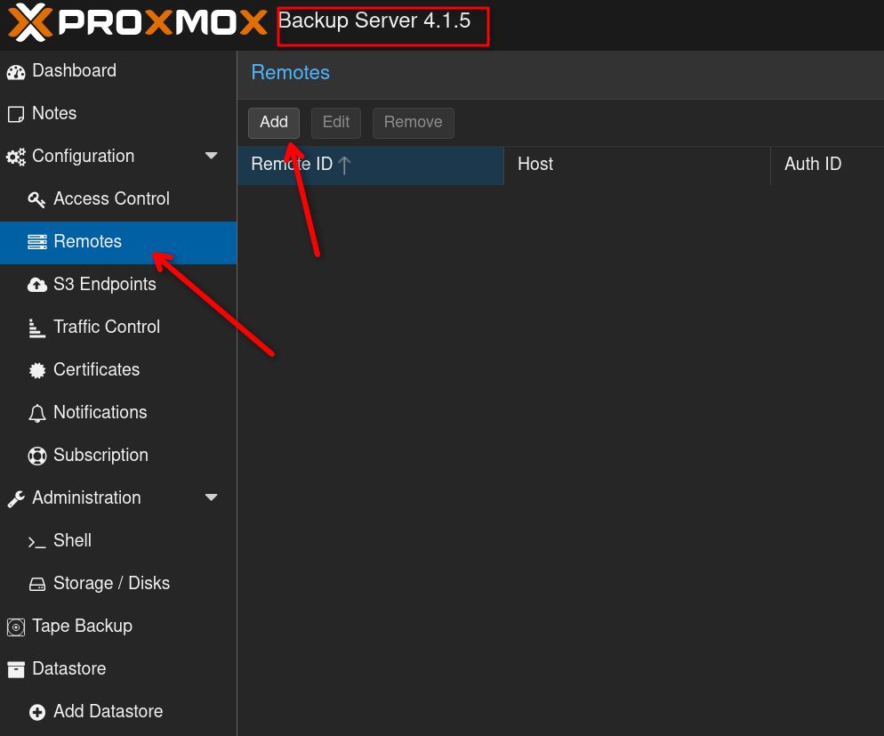Collapse the Configuration section arrow
Viewport: 884px width, 736px height.
point(211,157)
